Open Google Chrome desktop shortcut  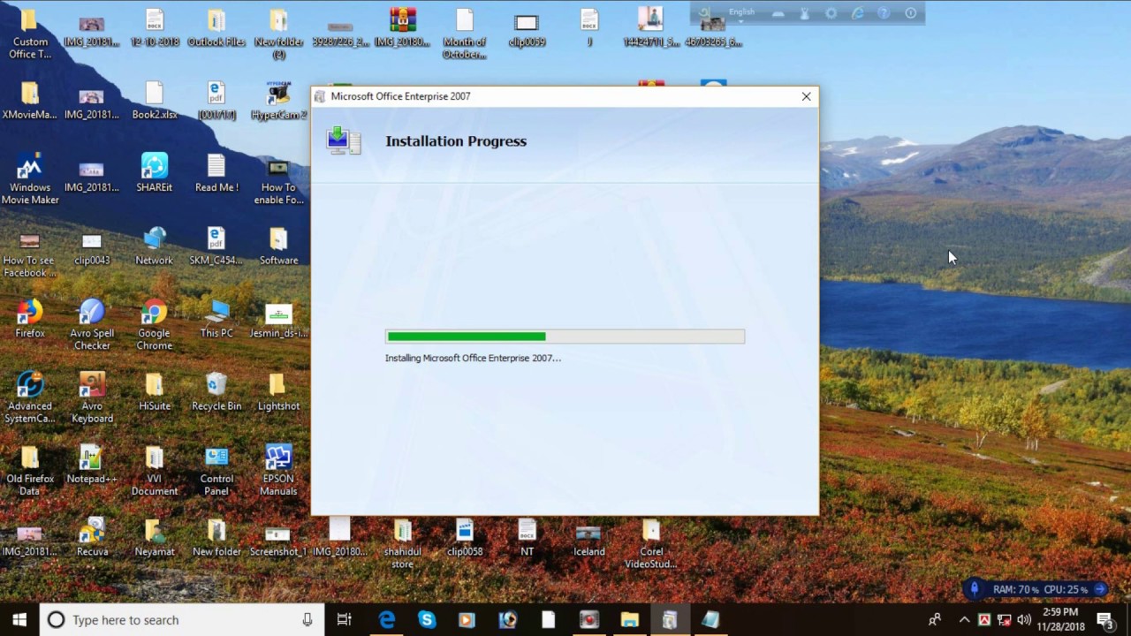pyautogui.click(x=154, y=325)
